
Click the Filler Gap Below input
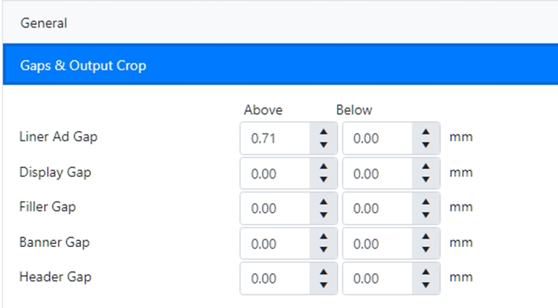click(377, 208)
